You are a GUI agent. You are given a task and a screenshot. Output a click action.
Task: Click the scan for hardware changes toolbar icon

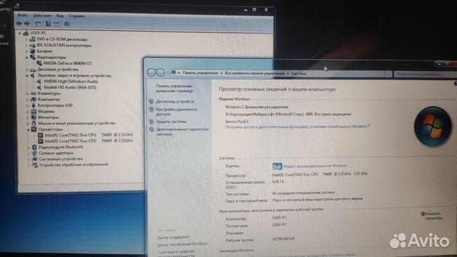tap(67, 24)
